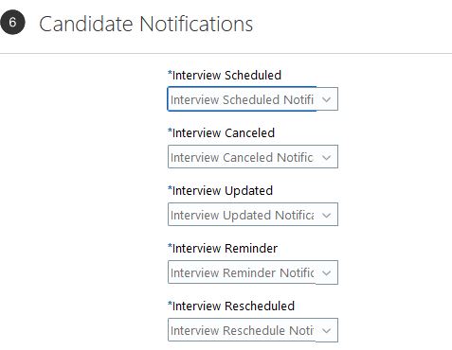Click the required asterisk beside Interview Reminder

coord(170,247)
